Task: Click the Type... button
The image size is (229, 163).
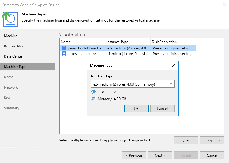Action: (x=186, y=140)
